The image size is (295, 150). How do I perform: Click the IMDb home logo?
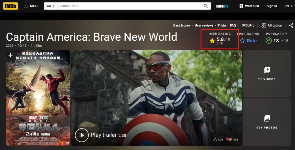pyautogui.click(x=10, y=6)
